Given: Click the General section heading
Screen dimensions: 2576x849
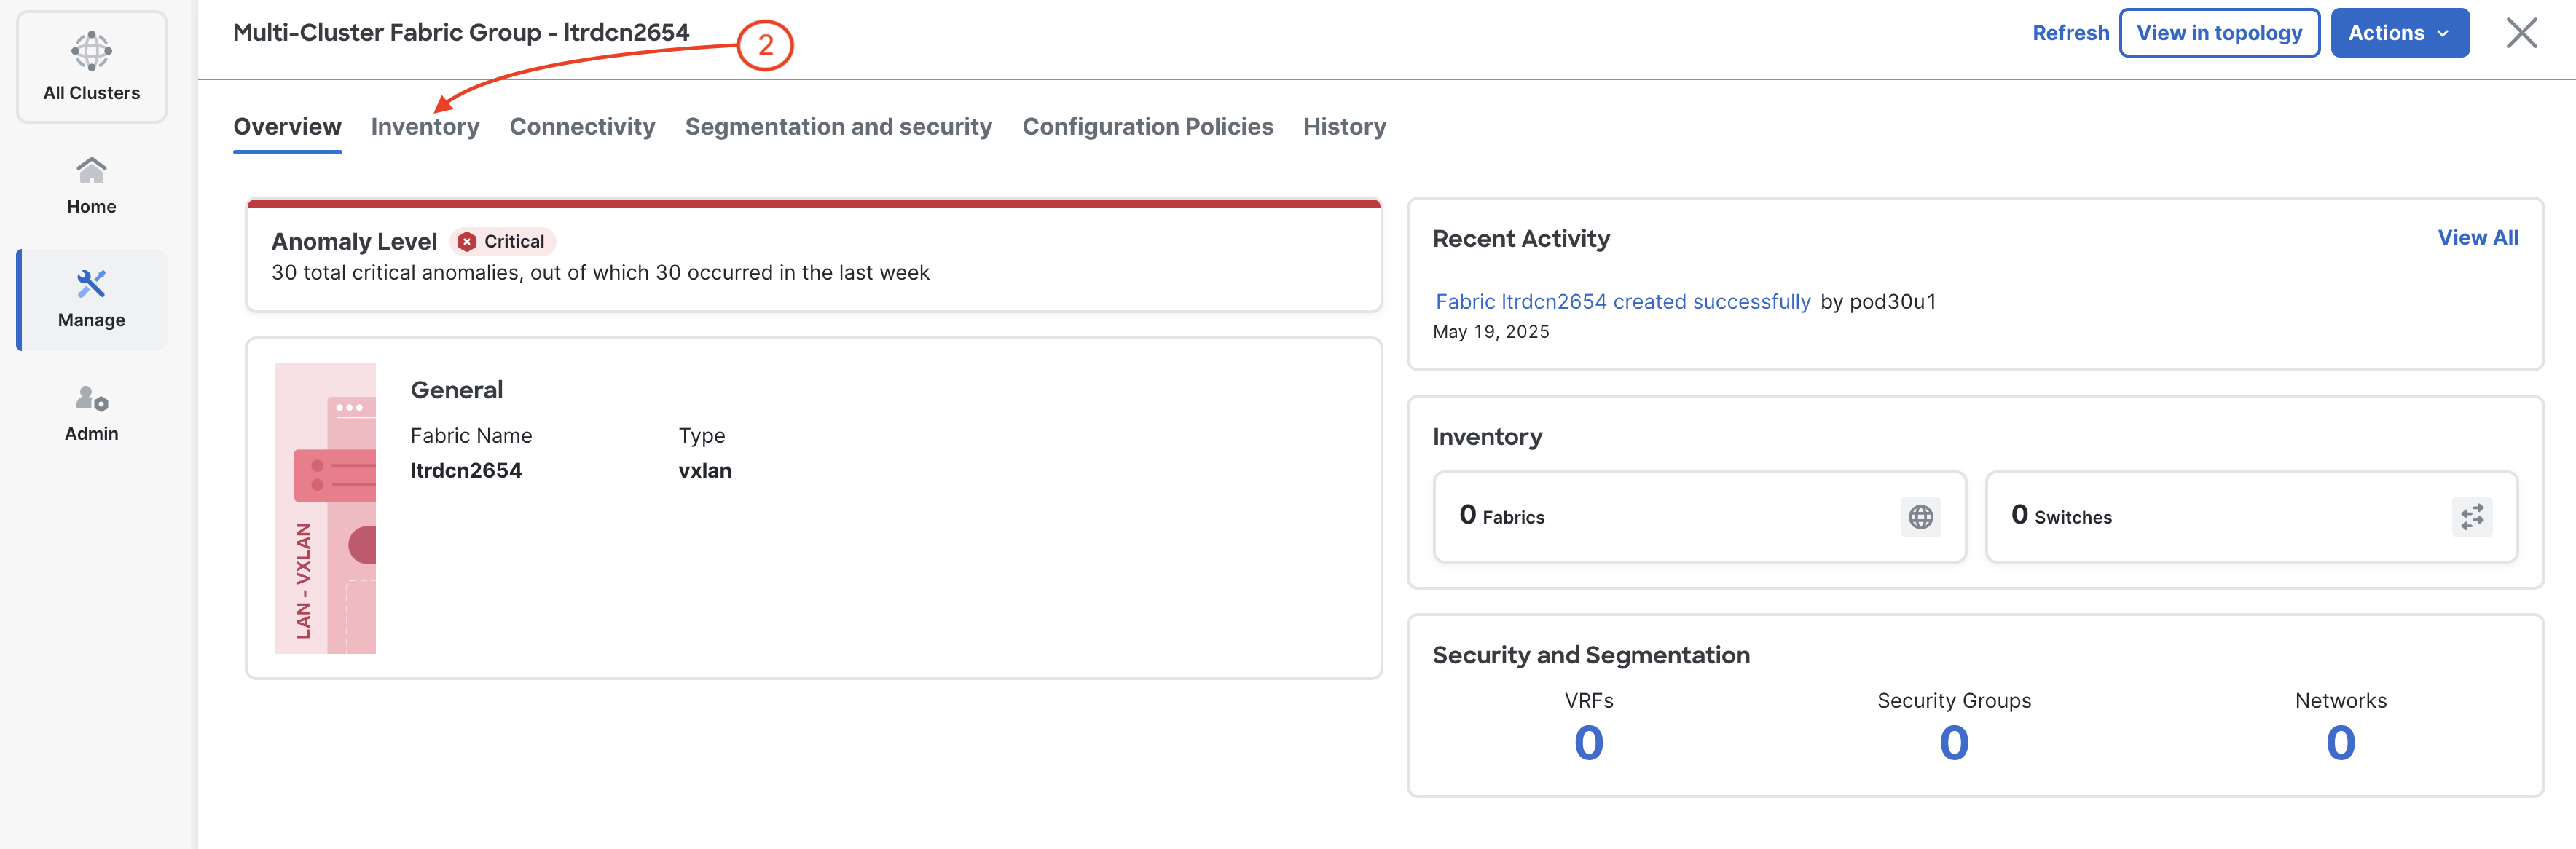Looking at the screenshot, I should (457, 390).
